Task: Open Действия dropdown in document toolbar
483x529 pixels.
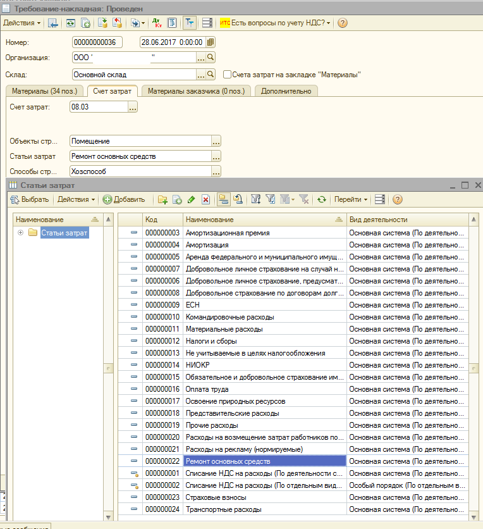Action: 21,23
